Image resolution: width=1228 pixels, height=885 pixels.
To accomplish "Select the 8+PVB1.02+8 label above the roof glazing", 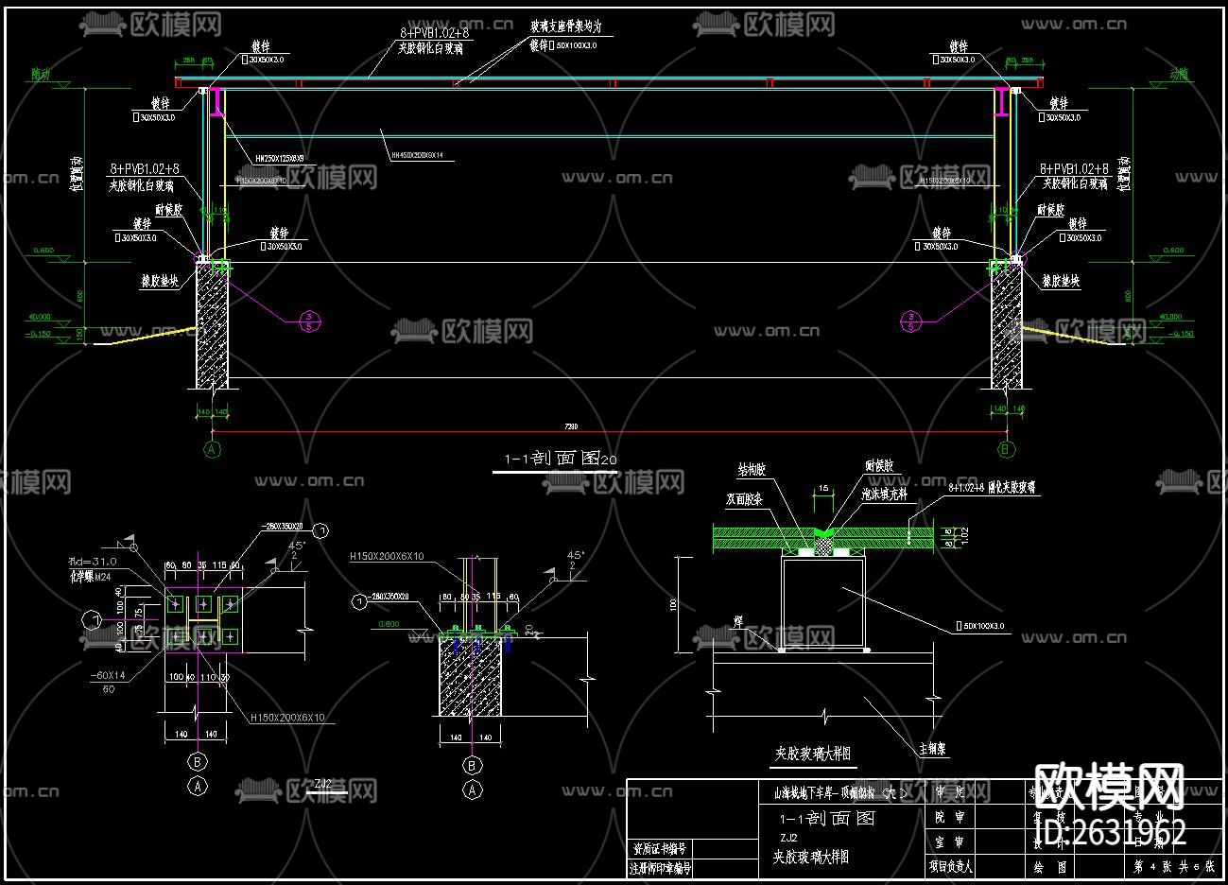I will pyautogui.click(x=434, y=32).
